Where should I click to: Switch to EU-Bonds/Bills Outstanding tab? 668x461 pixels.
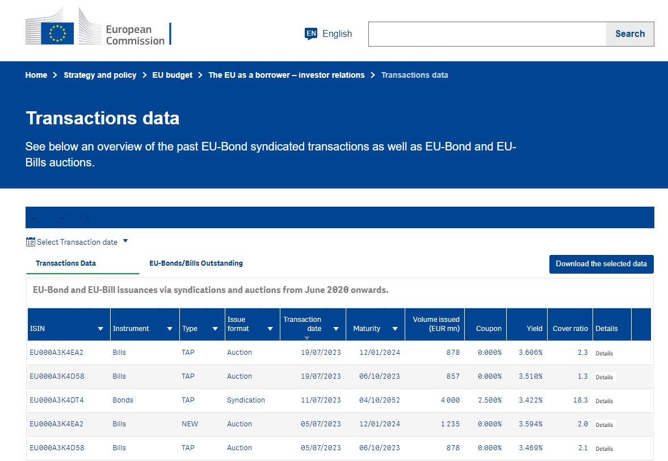point(196,263)
